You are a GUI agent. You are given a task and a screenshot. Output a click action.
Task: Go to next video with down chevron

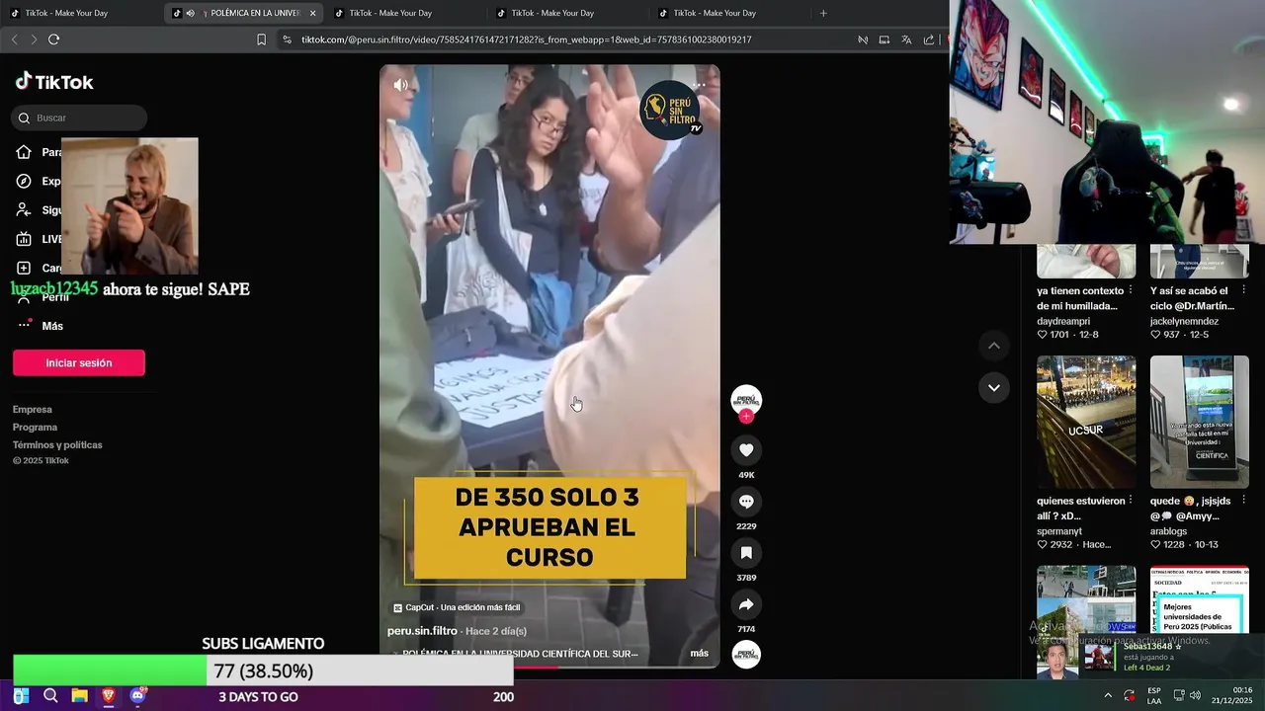(x=993, y=387)
